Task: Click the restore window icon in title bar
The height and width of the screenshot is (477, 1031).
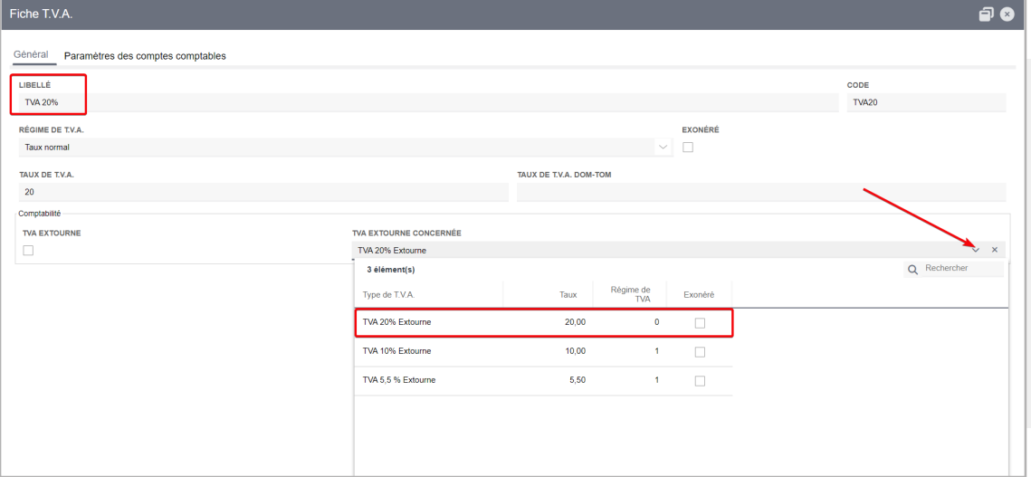Action: 986,14
